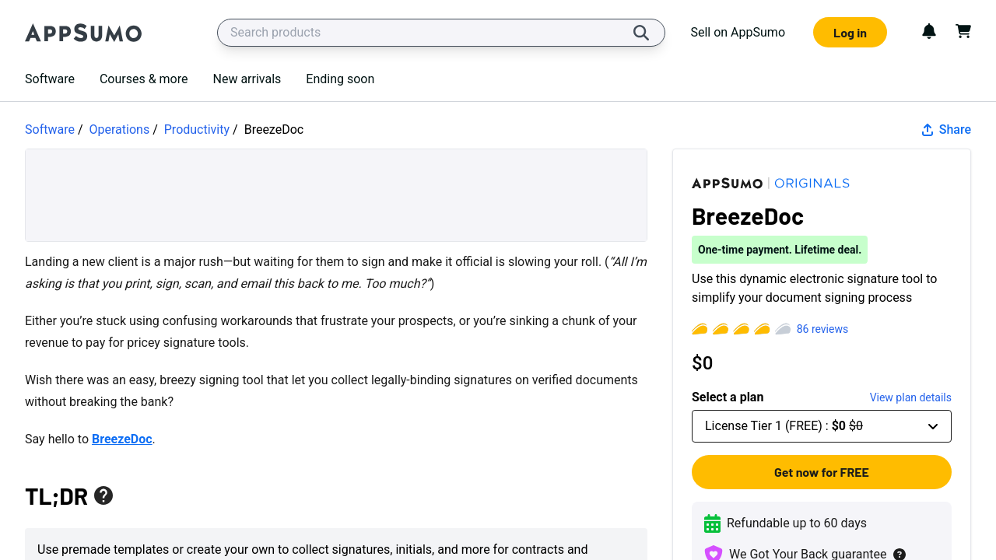Click the TL;DR help question mark
Screen dimensions: 996x560
tap(103, 495)
